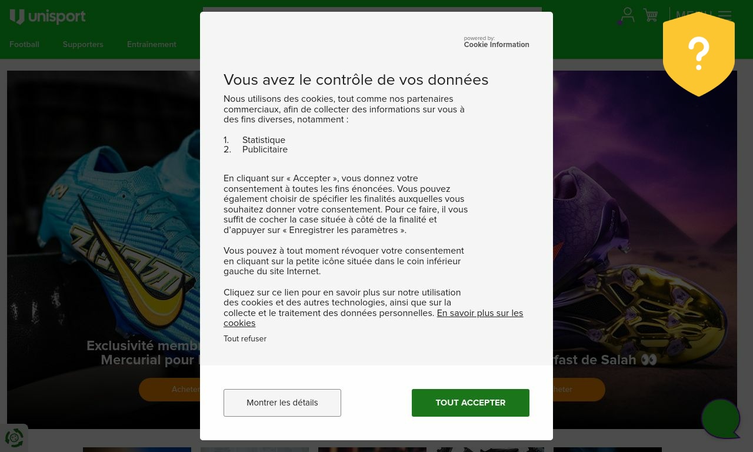753x452 pixels.
Task: Select the Supporters menu item
Action: tap(83, 44)
